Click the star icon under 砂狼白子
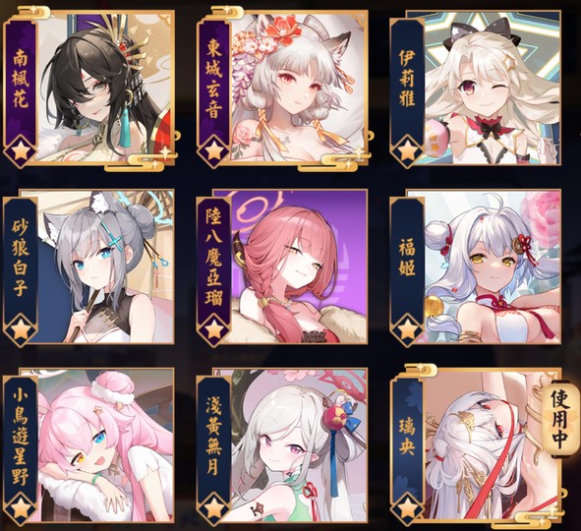Viewport: 581px width, 531px height. 21,329
